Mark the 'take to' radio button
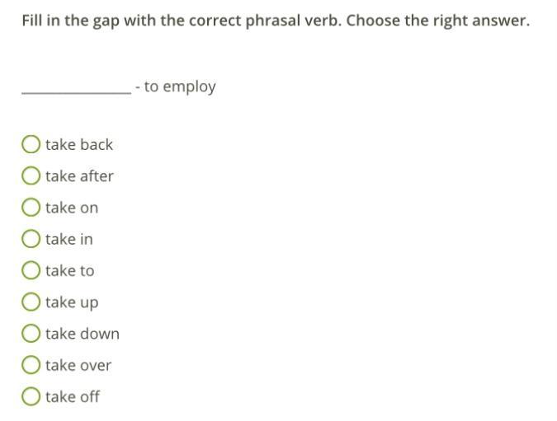557x421 pixels. click(31, 270)
